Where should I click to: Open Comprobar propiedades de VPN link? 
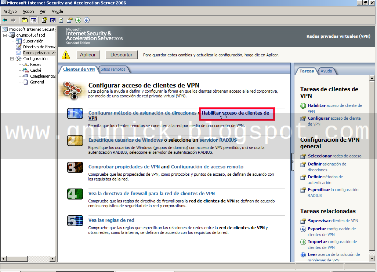(124, 167)
